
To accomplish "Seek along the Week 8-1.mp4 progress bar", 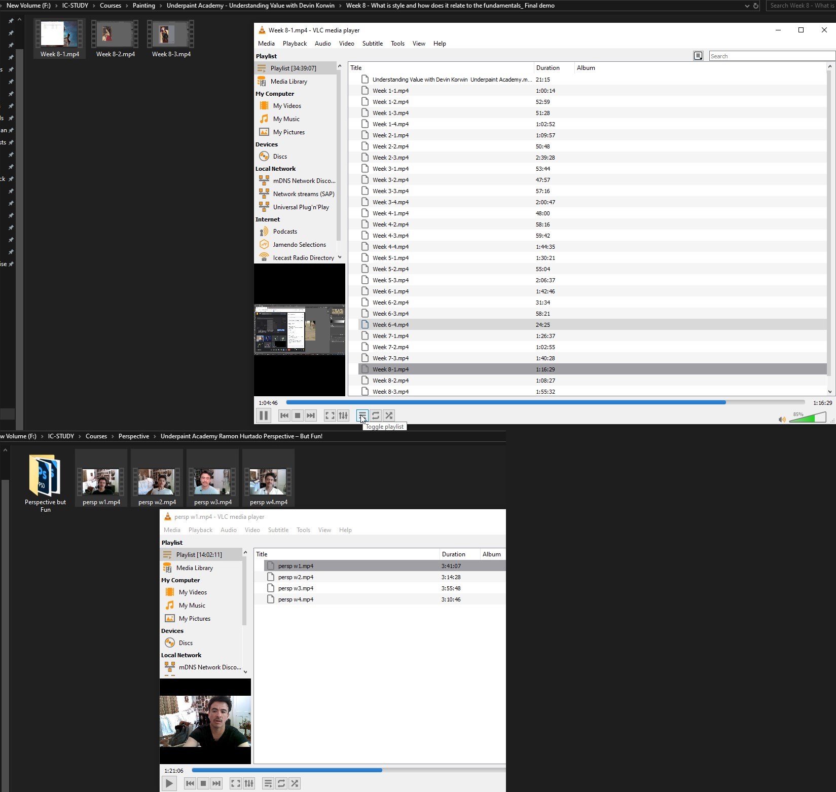I will [545, 402].
